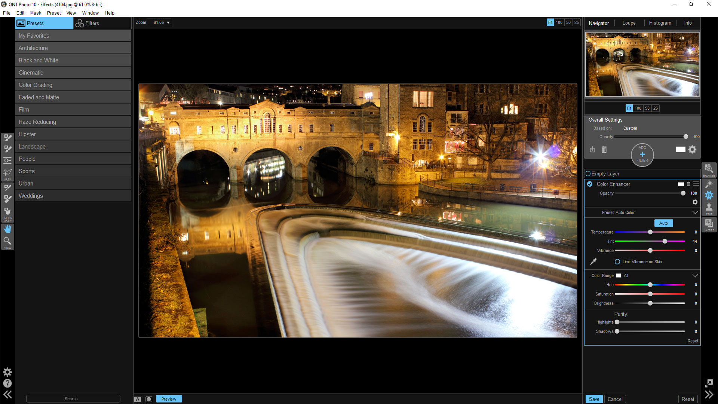Image resolution: width=718 pixels, height=404 pixels.
Task: Open the help question mark icon
Action: 7,383
